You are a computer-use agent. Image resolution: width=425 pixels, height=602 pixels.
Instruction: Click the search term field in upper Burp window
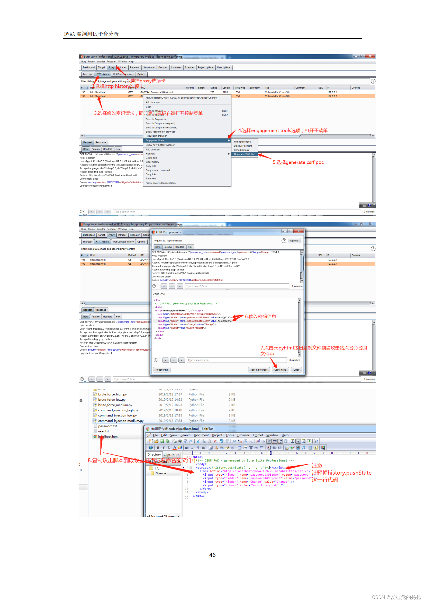click(237, 212)
